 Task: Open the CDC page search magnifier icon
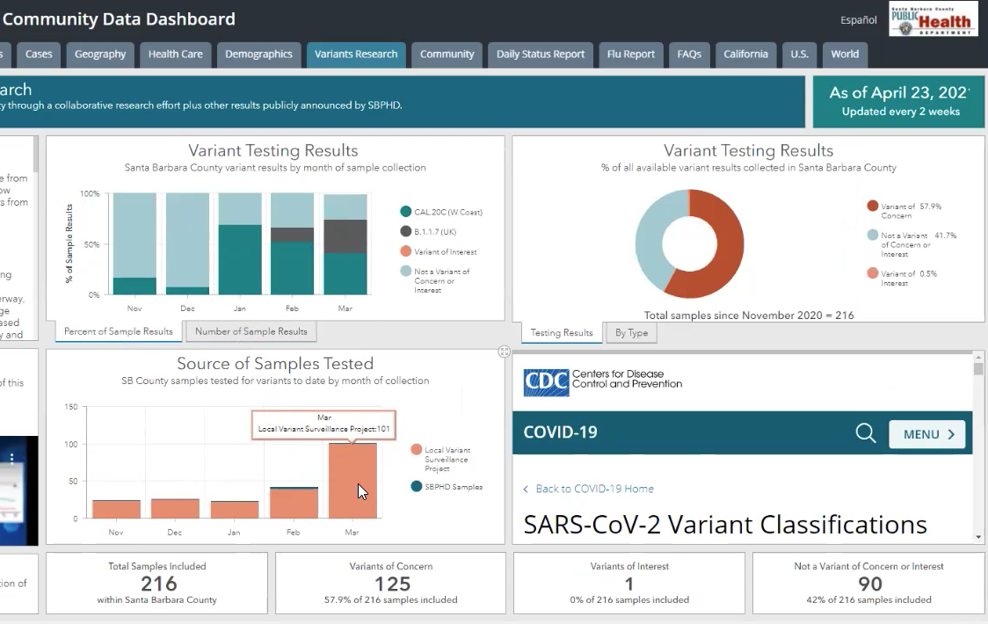(865, 433)
